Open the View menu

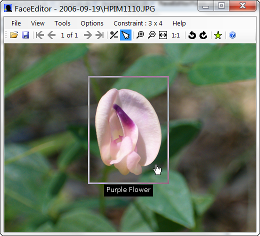38,23
